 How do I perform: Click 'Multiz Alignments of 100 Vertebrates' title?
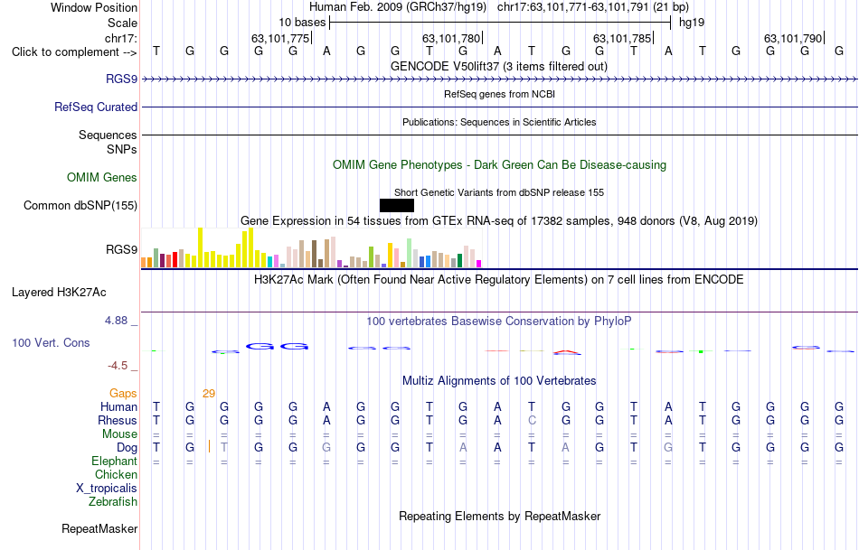tap(499, 381)
